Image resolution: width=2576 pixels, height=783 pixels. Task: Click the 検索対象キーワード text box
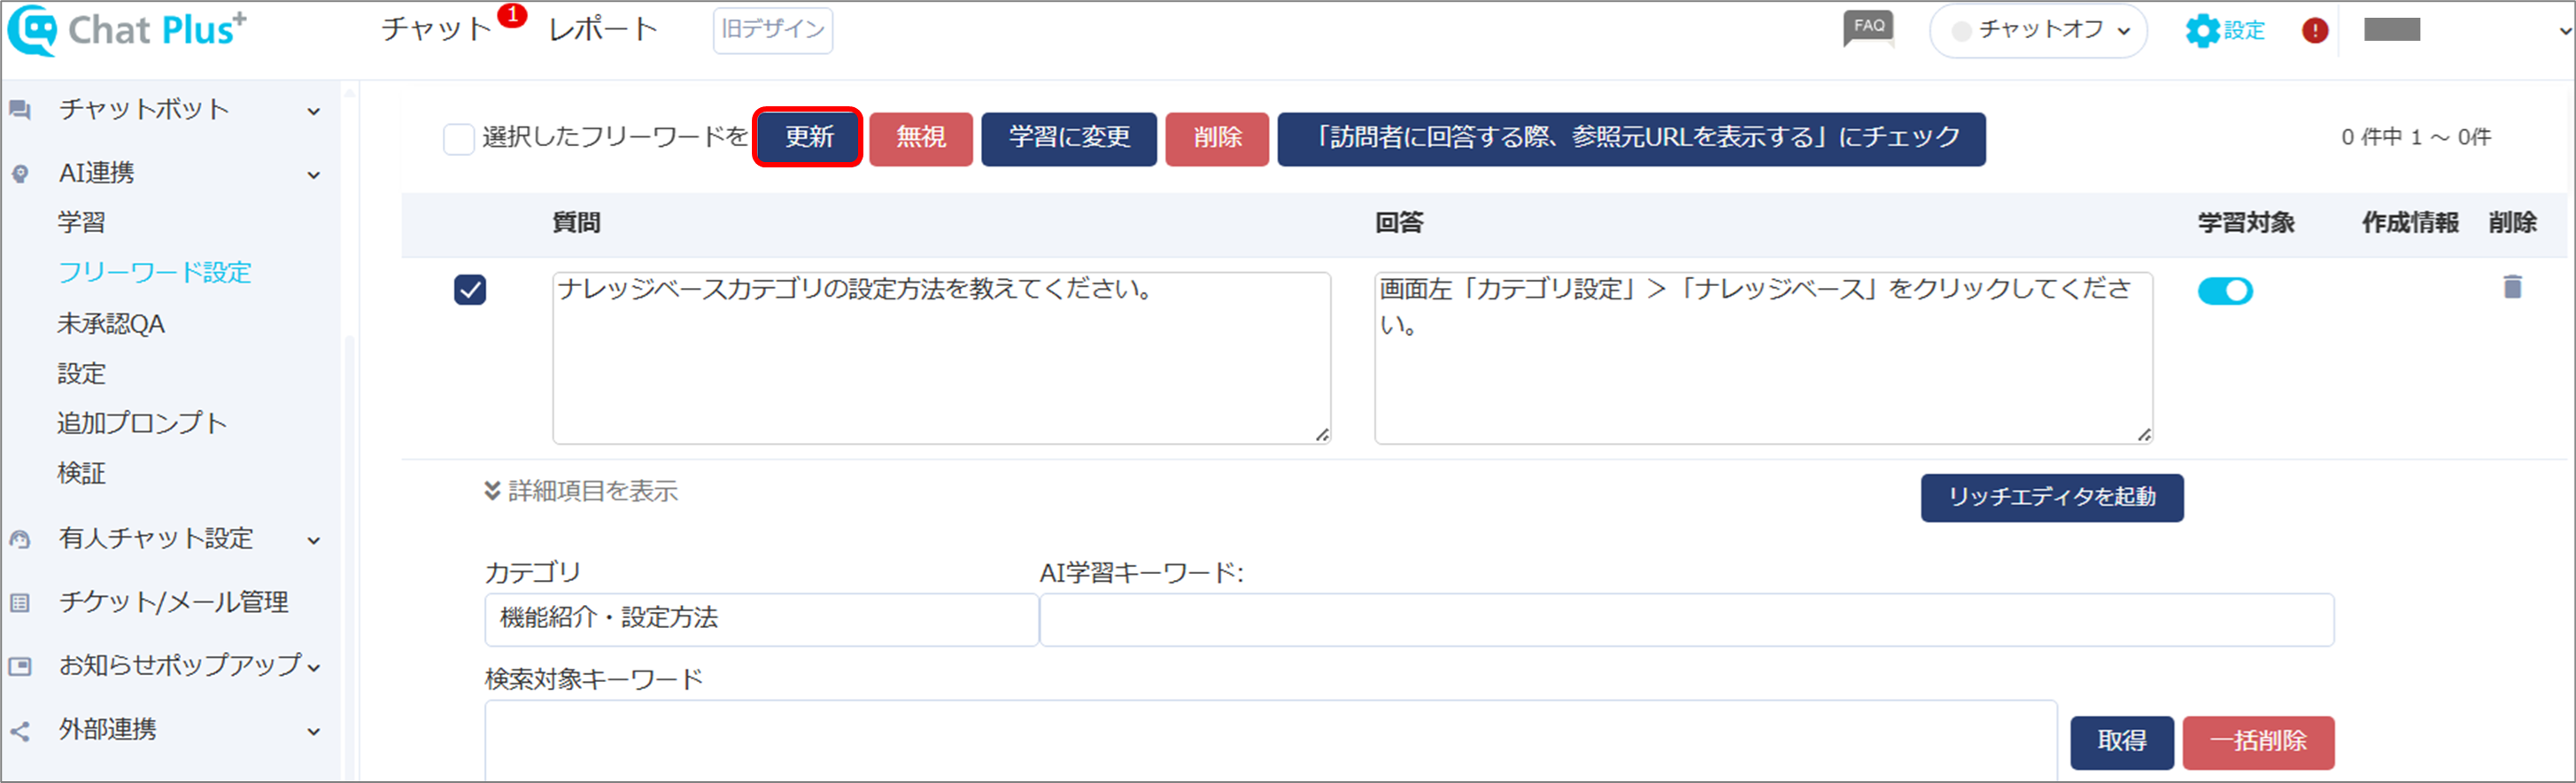tap(1271, 741)
